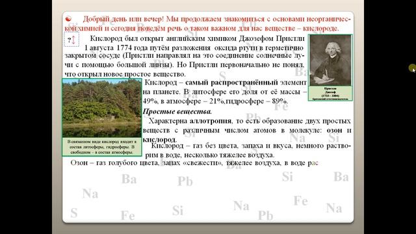416x234 pixels.
Task: Click the question mark arrow box
Action: (71, 40)
